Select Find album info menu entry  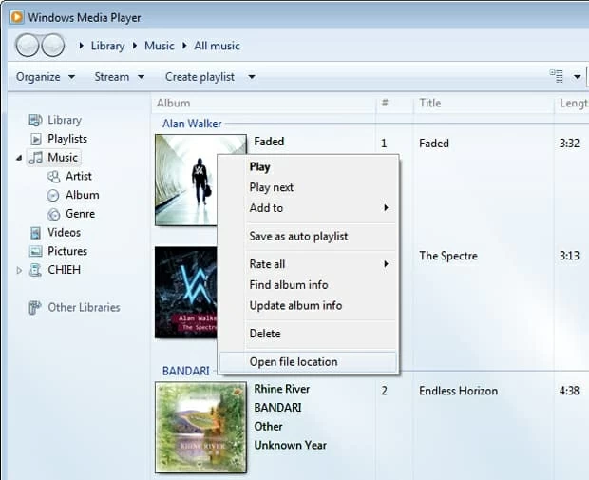click(288, 284)
